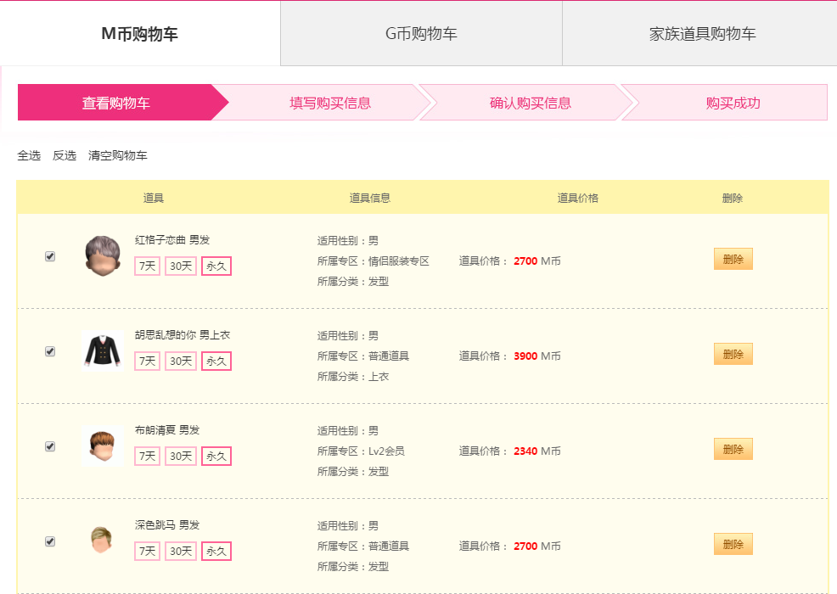Select 7天 duration for 深色跳马 男发
837x594 pixels.
[147, 551]
